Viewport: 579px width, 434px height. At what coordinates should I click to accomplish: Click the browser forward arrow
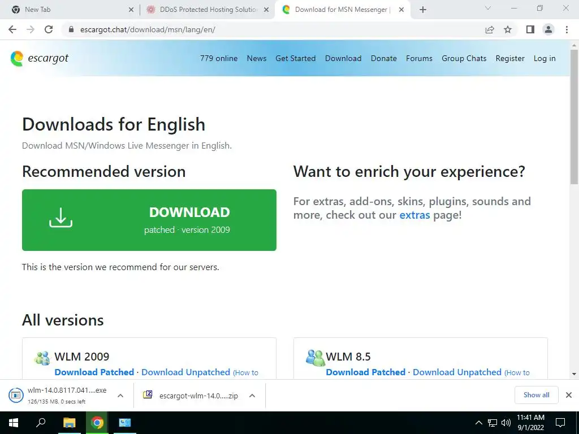[x=31, y=29]
